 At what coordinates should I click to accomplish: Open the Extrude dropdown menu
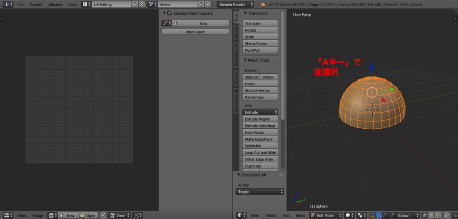260,112
